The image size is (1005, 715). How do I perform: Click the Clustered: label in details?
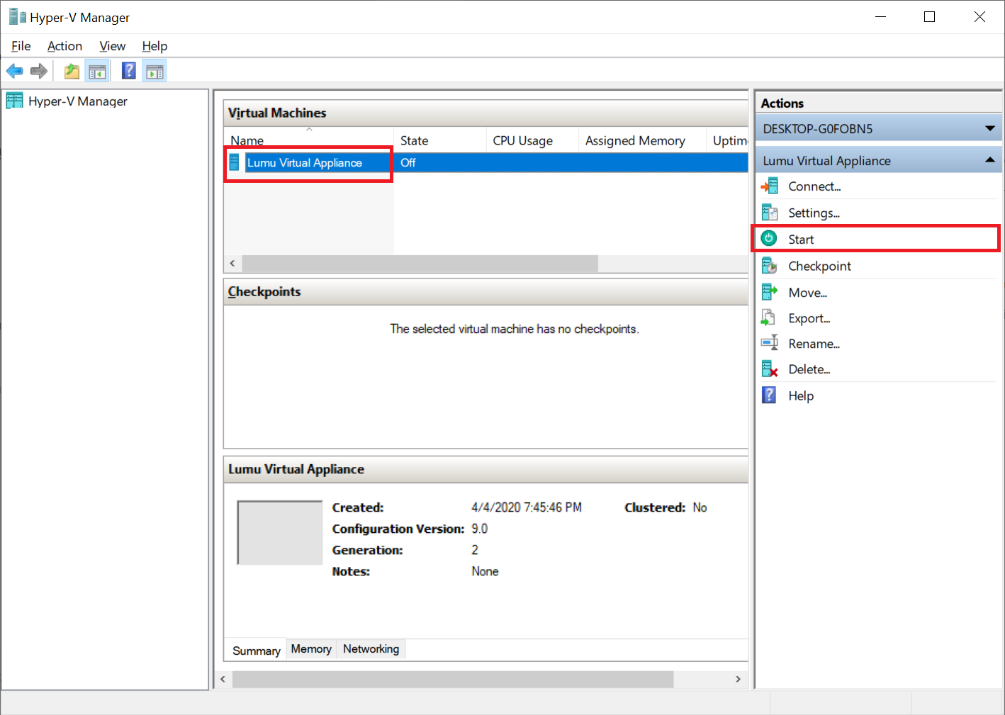[655, 507]
